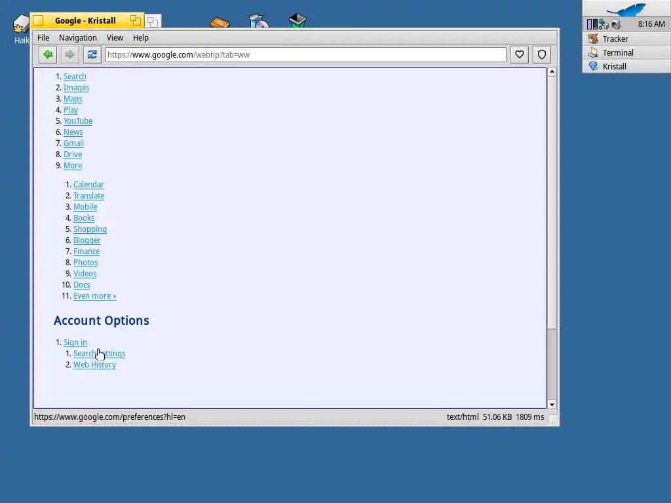Select Tracker in the Deskbar
The image size is (671, 503).
pos(626,39)
